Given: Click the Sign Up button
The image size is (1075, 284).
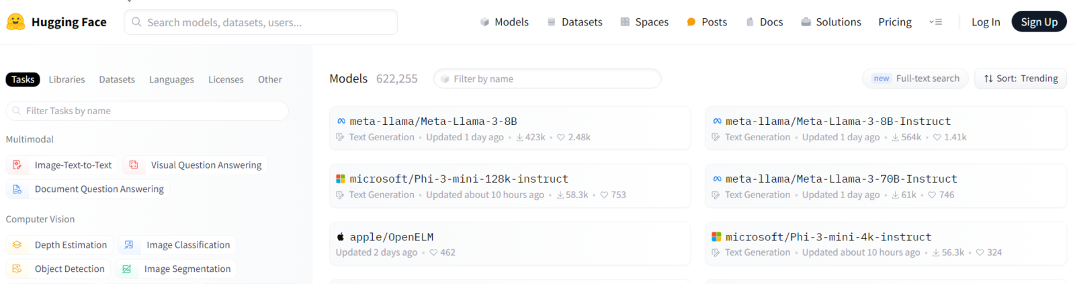Looking at the screenshot, I should 1039,22.
